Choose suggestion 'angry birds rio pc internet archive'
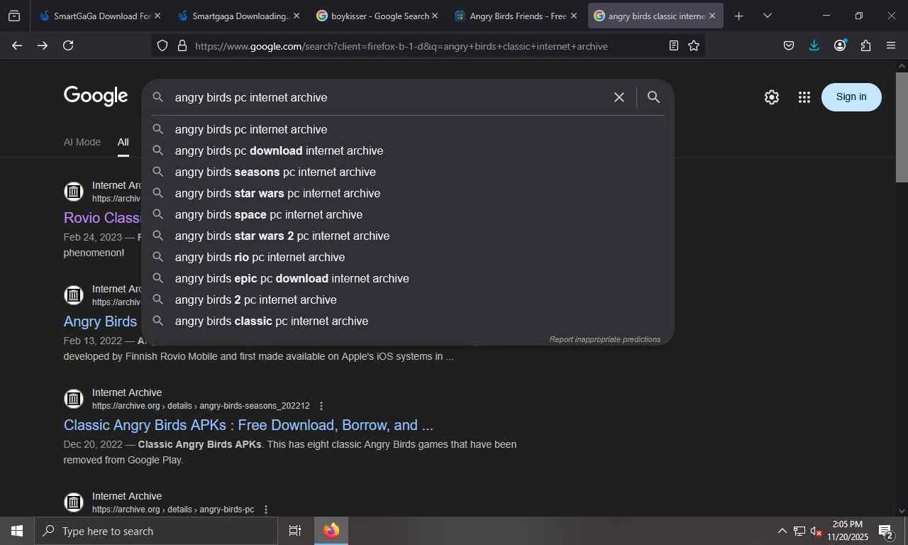Image resolution: width=908 pixels, height=545 pixels. point(408,257)
